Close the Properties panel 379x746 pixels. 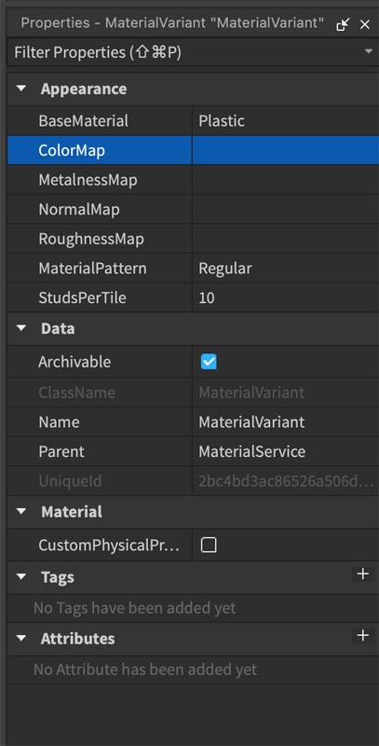365,25
